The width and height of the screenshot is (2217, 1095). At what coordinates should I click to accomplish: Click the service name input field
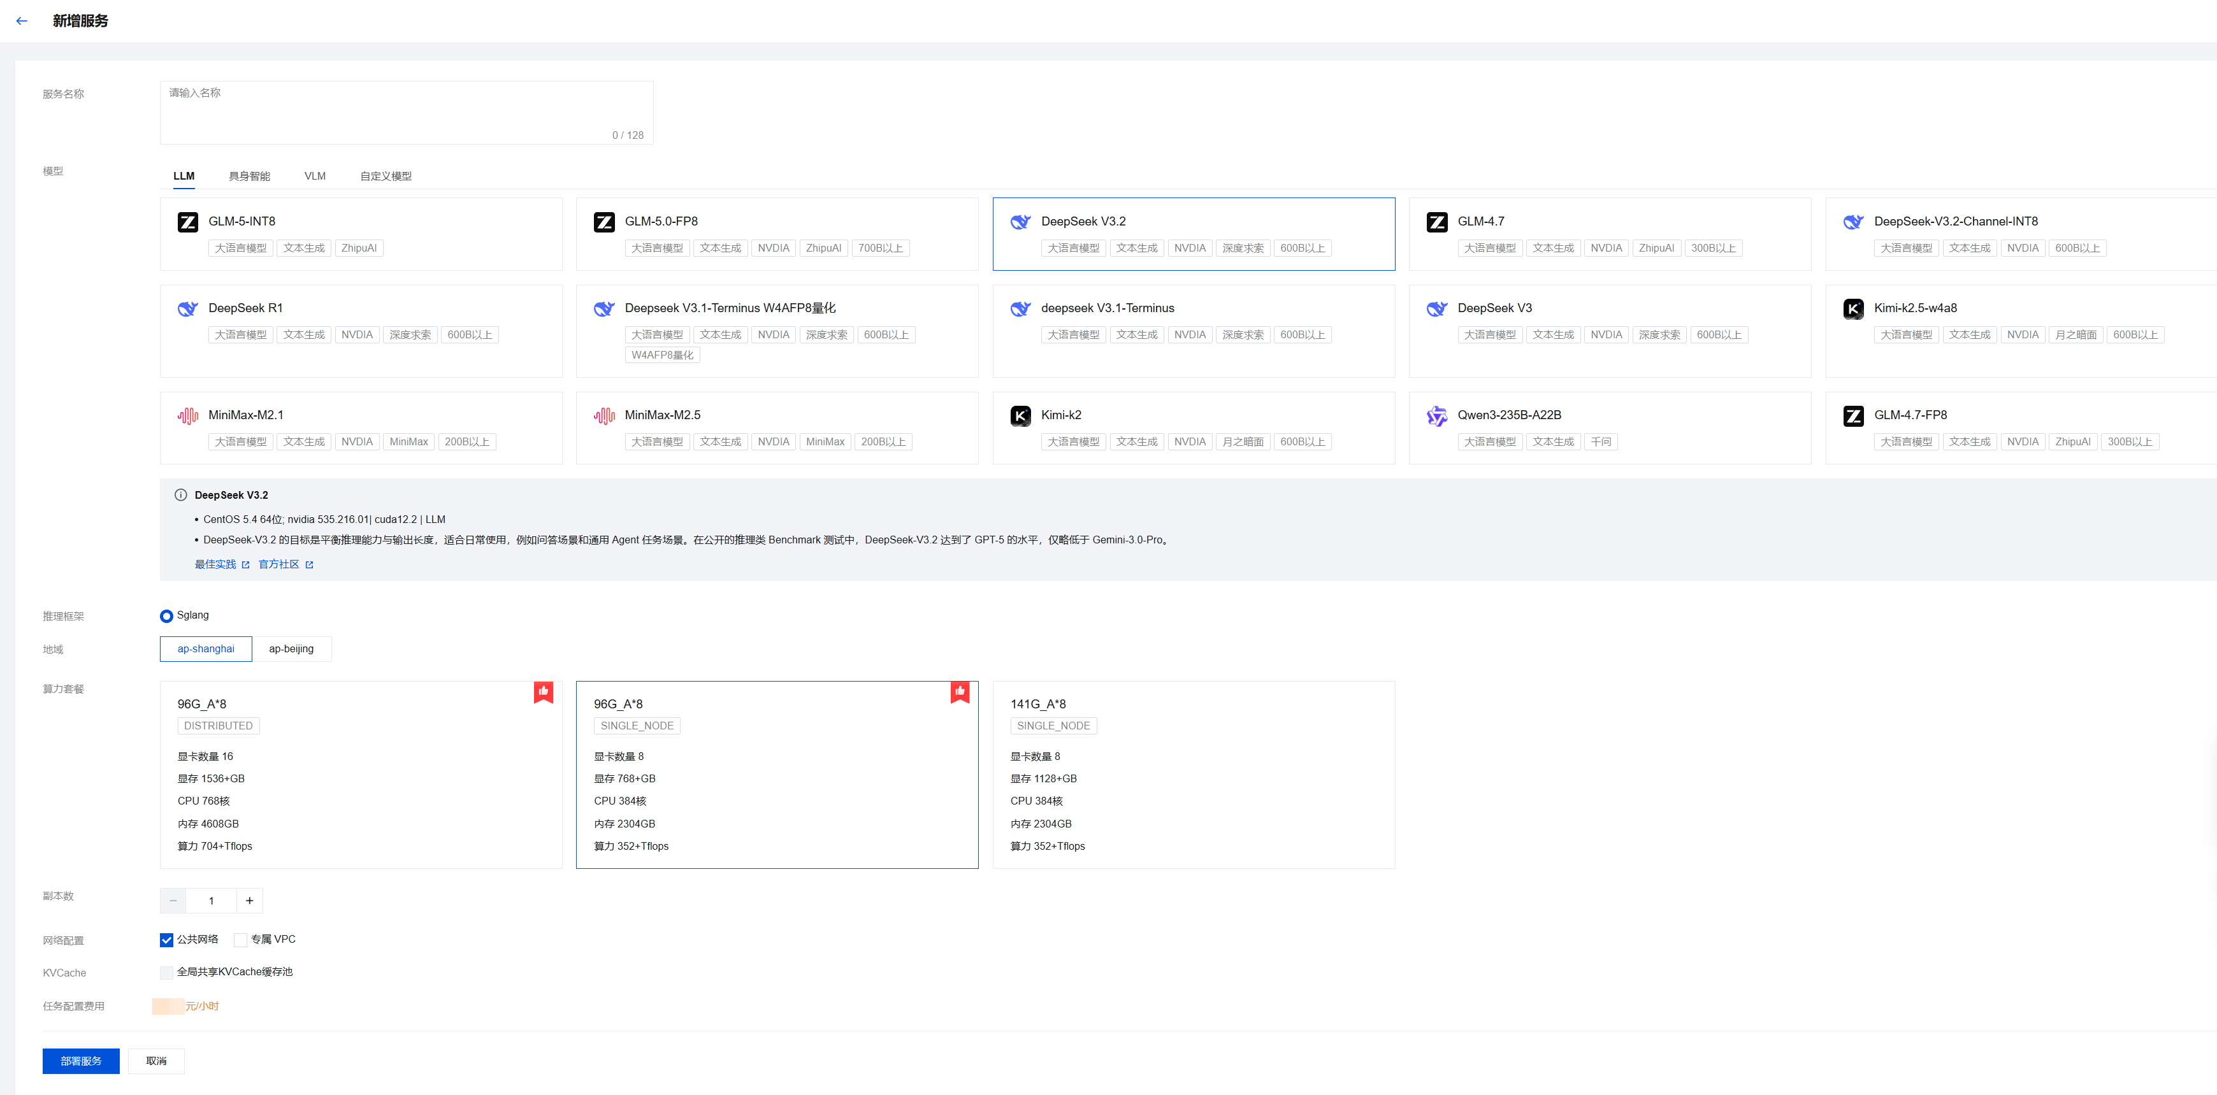coord(406,112)
